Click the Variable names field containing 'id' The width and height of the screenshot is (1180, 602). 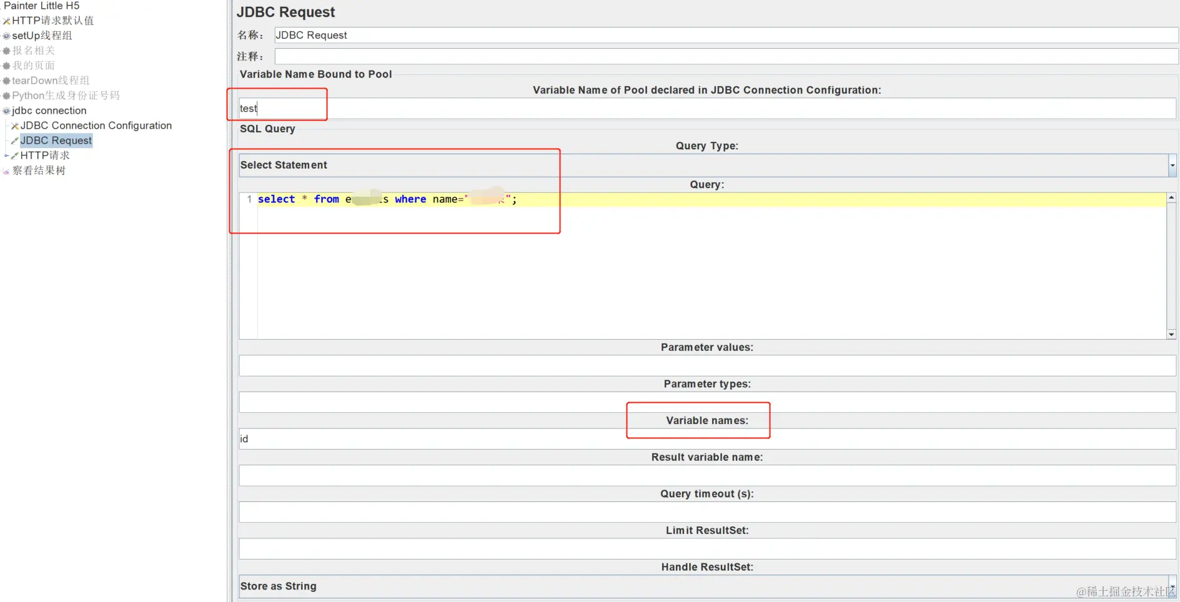click(x=707, y=439)
